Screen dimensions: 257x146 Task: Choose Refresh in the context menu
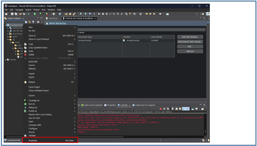click(x=50, y=82)
